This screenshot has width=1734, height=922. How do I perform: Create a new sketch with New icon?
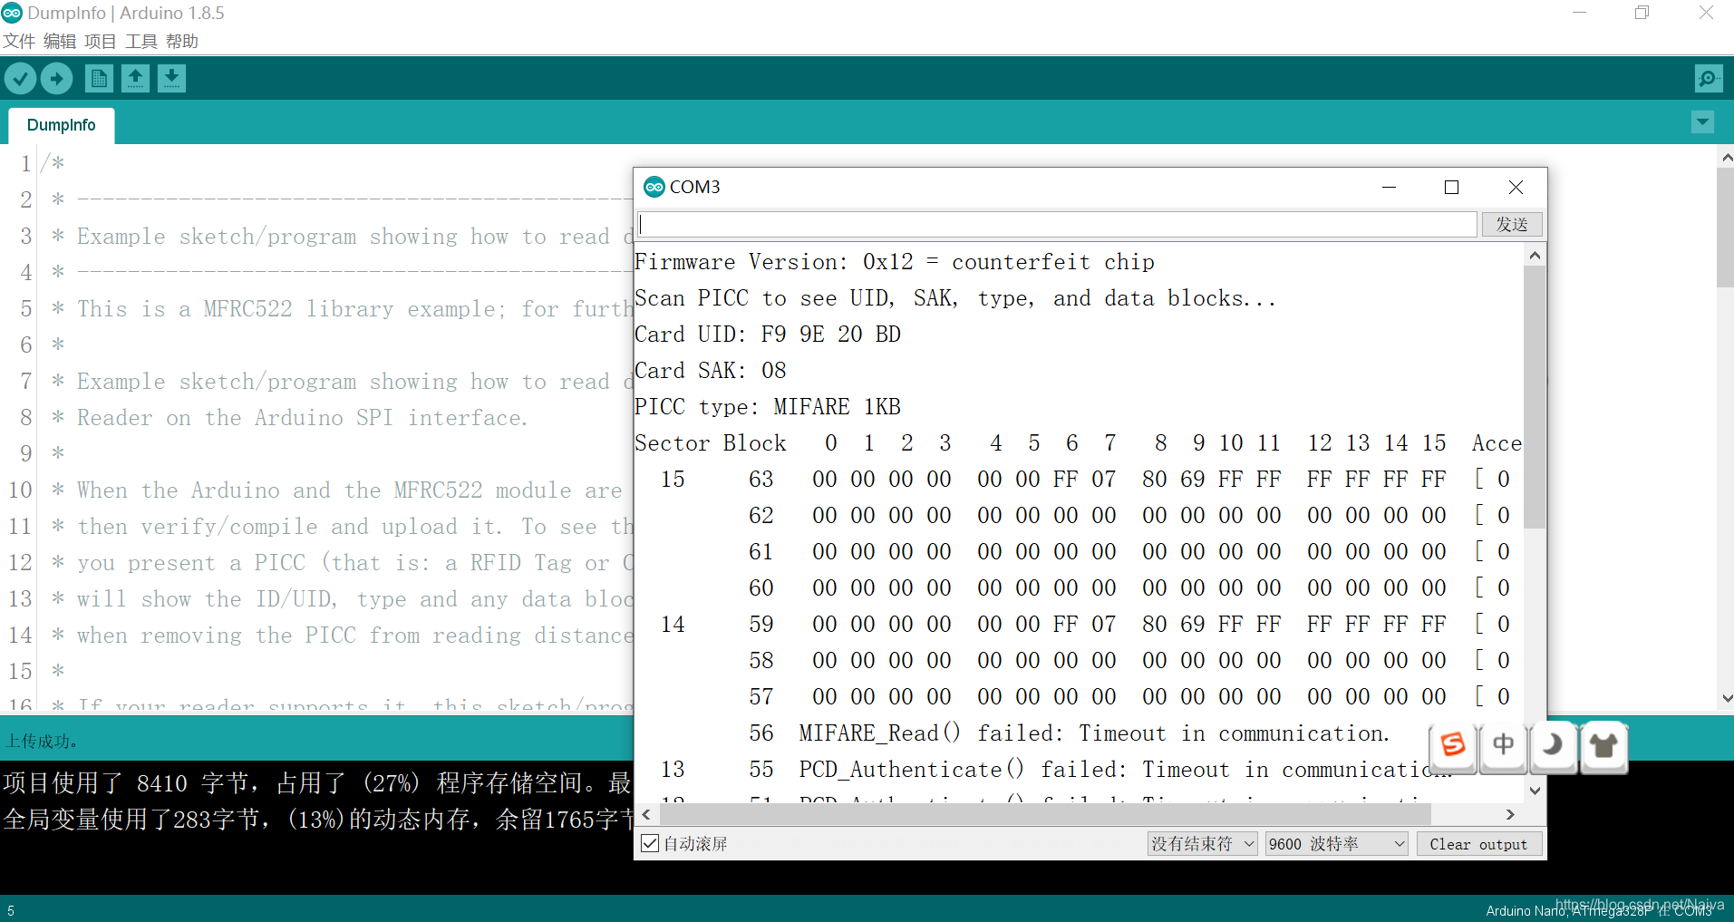[x=99, y=79]
